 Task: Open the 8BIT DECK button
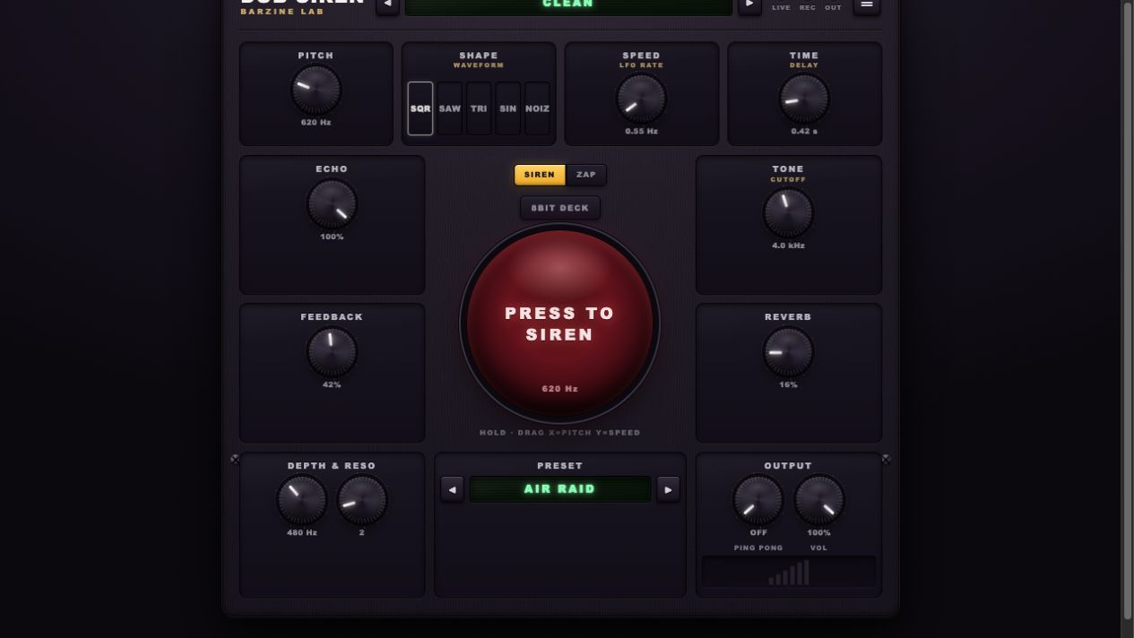click(560, 208)
